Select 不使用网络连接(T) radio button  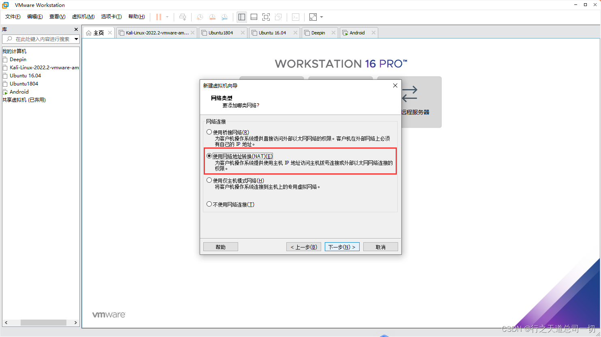pyautogui.click(x=209, y=204)
